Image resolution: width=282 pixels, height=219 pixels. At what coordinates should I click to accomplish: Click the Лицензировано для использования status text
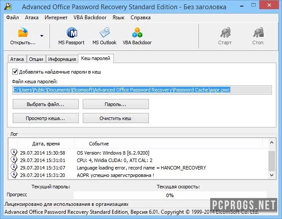tap(67, 204)
